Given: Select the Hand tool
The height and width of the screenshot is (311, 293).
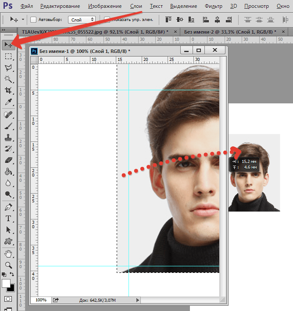Looking at the screenshot, I should 8,254.
